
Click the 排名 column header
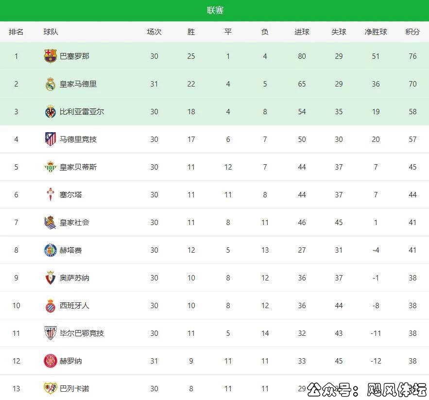16,32
